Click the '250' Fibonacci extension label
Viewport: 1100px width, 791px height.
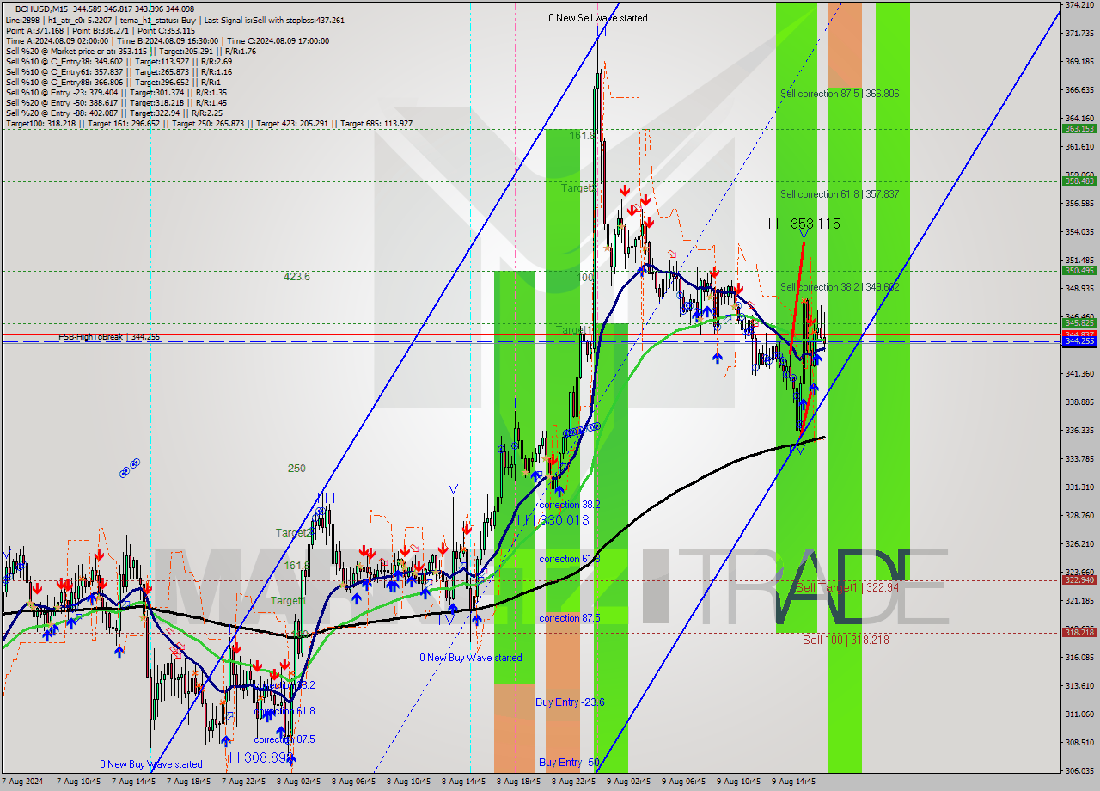coord(296,469)
